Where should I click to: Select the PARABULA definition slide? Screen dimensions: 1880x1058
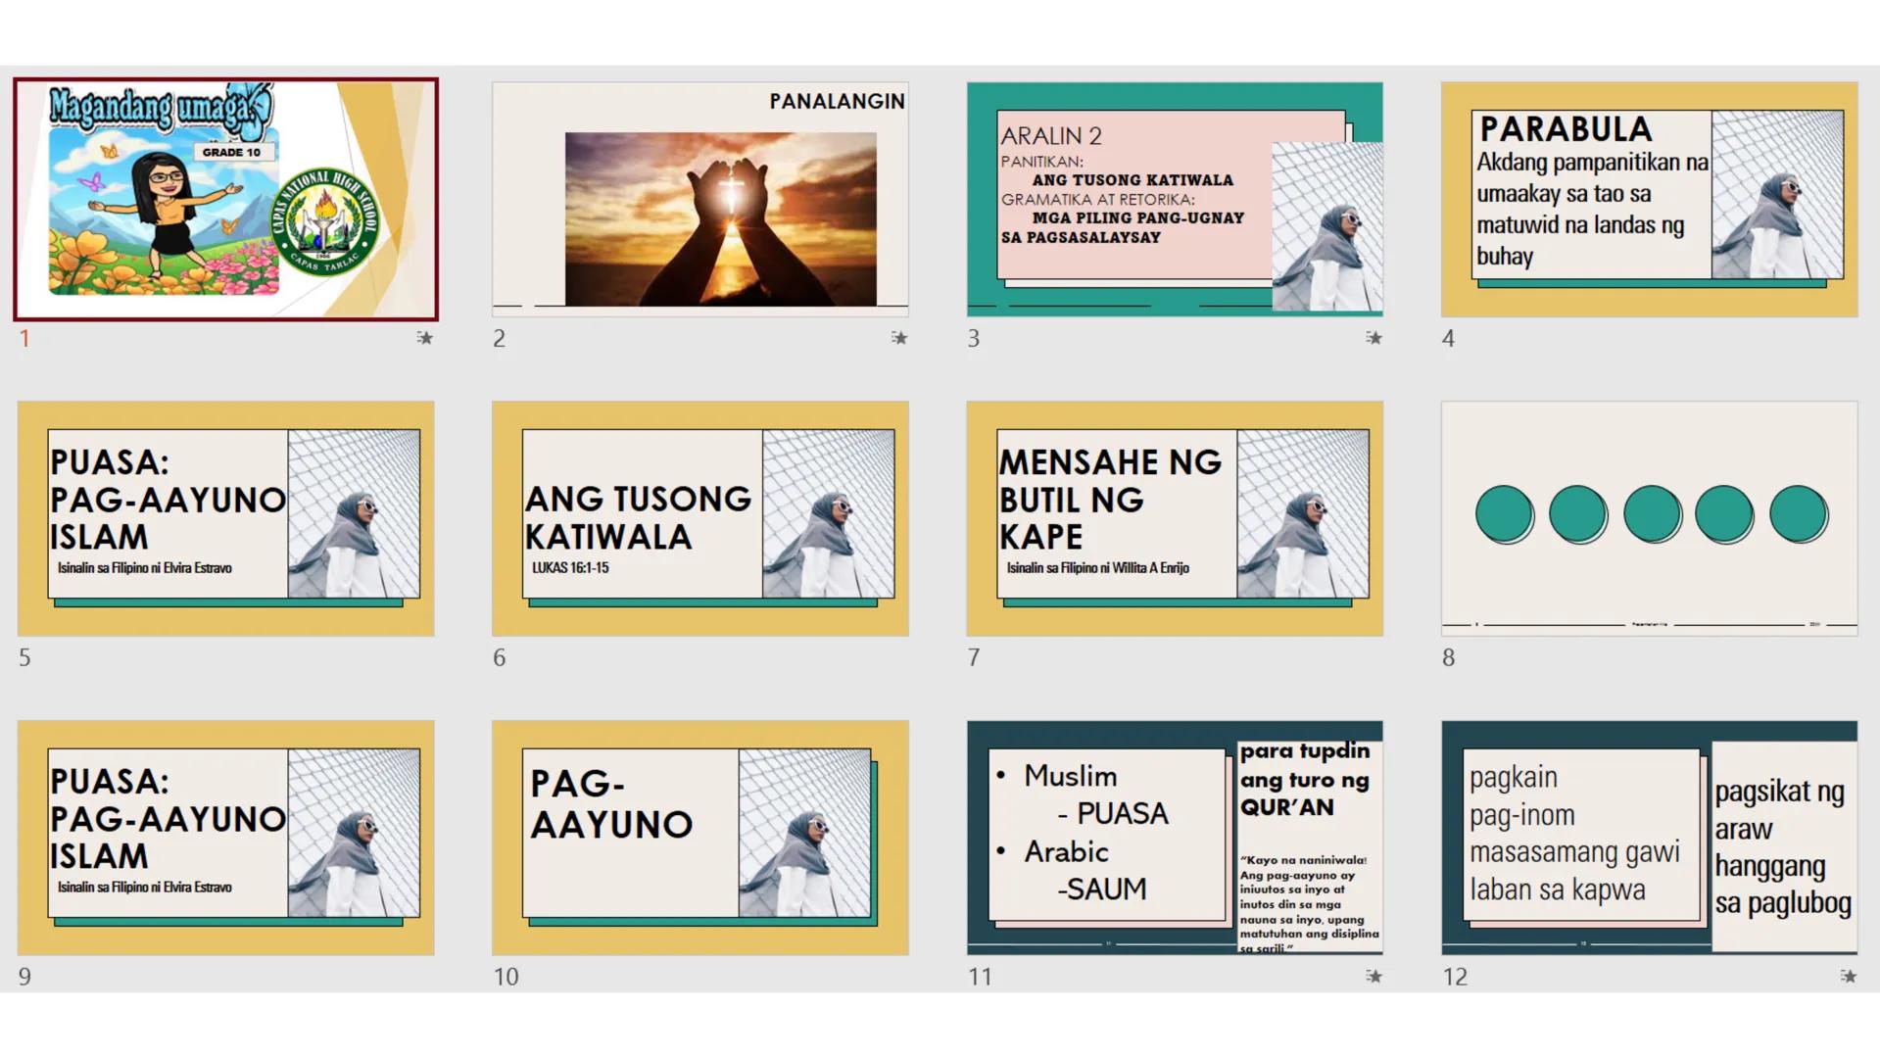(1649, 200)
